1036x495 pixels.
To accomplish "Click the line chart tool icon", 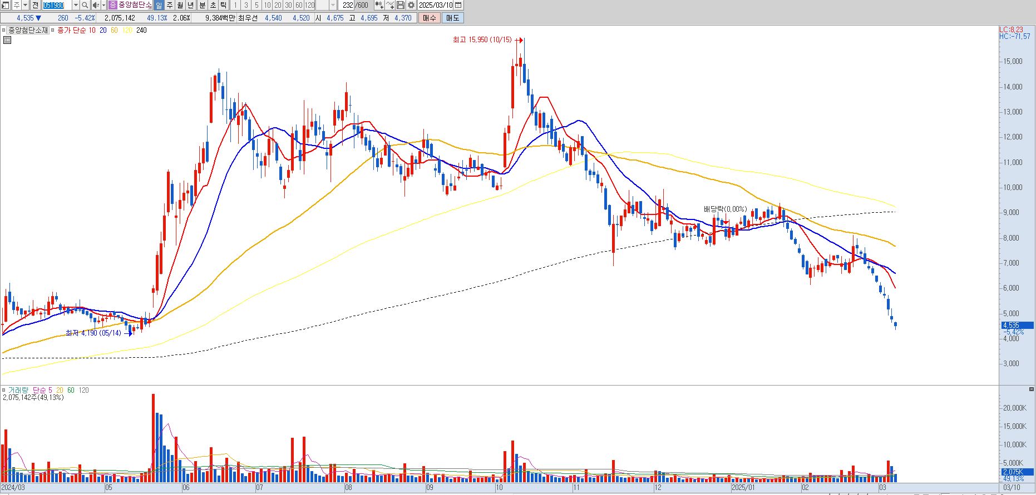I will pos(390,5).
